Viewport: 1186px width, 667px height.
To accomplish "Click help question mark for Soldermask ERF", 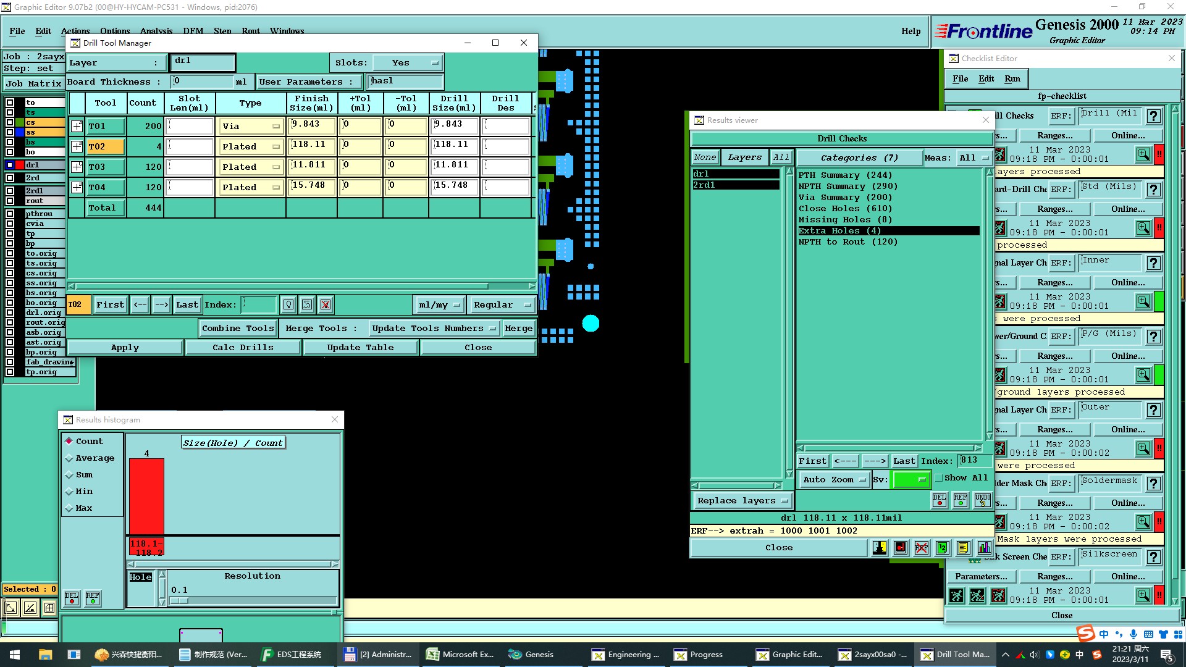I will 1153,484.
